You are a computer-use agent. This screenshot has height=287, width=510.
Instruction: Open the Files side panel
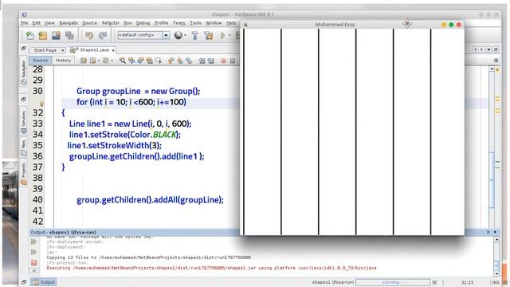pos(23,148)
